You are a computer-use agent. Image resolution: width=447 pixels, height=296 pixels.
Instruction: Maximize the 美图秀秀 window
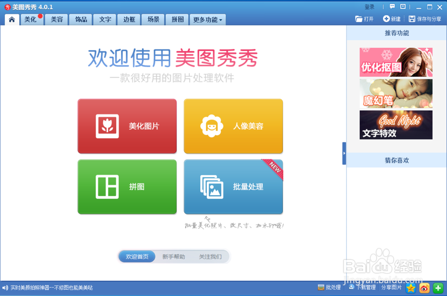pyautogui.click(x=430, y=7)
